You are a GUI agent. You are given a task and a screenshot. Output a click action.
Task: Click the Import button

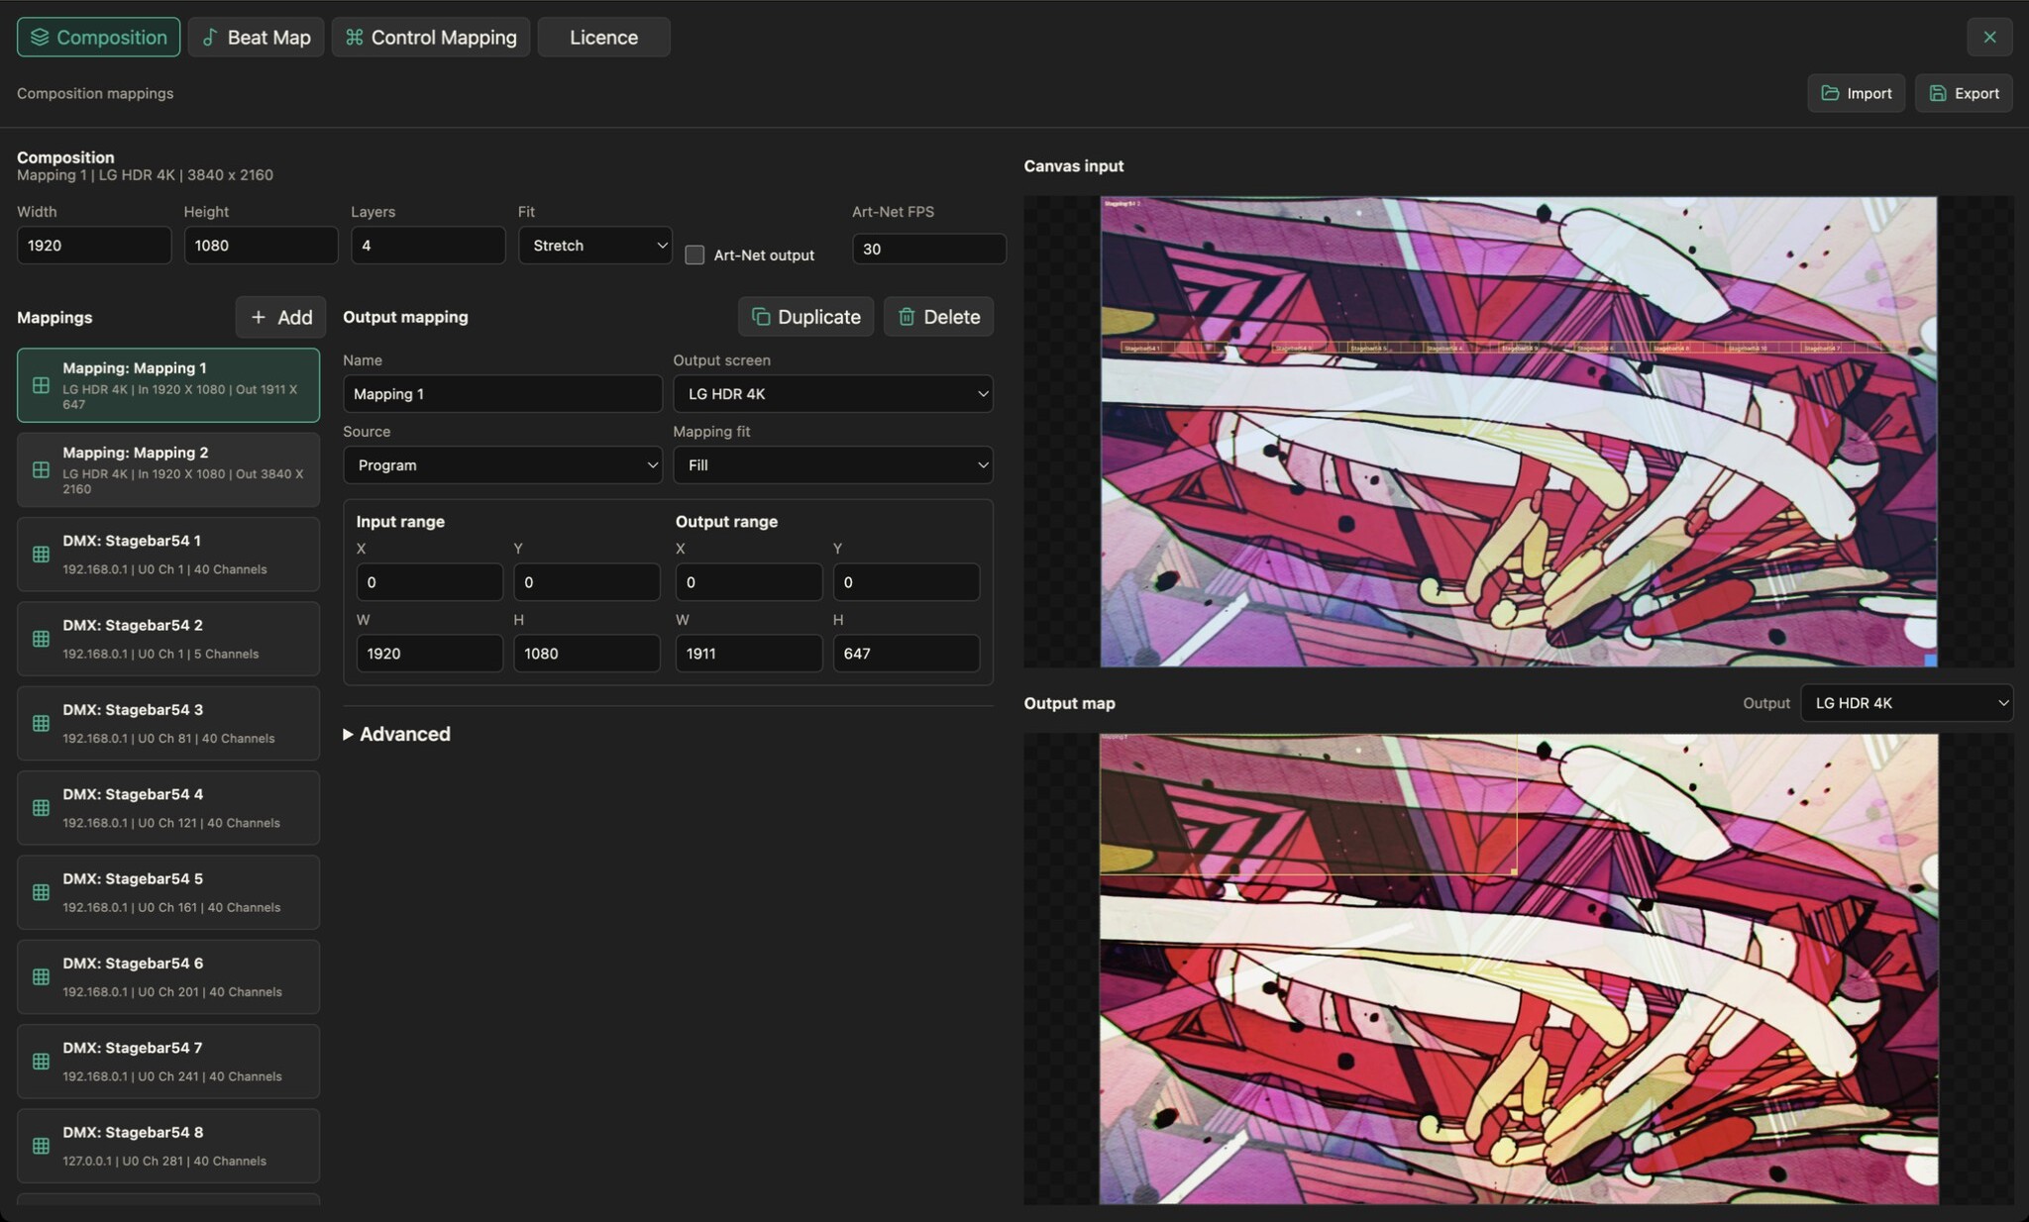coord(1856,93)
